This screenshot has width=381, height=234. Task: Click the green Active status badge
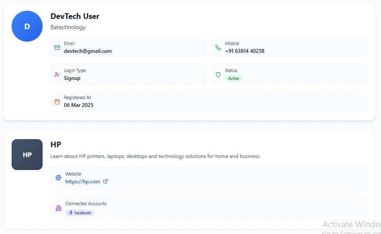click(233, 79)
